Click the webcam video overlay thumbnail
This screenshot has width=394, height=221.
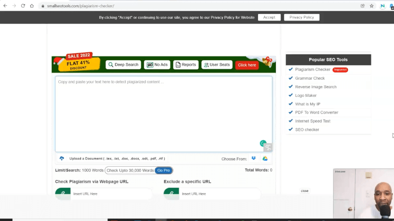(x=363, y=194)
